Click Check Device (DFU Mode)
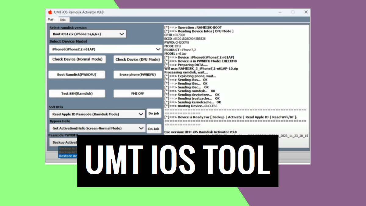366x206 pixels. (x=137, y=59)
